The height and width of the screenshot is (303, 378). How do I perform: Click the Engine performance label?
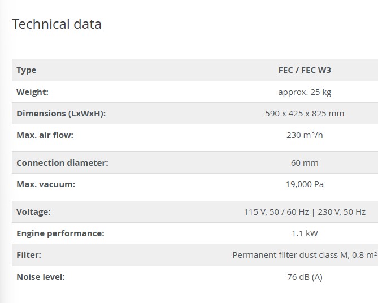click(x=60, y=233)
